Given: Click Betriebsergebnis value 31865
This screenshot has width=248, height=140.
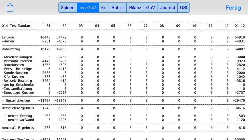Looking at the screenshot, I should point(62,108).
